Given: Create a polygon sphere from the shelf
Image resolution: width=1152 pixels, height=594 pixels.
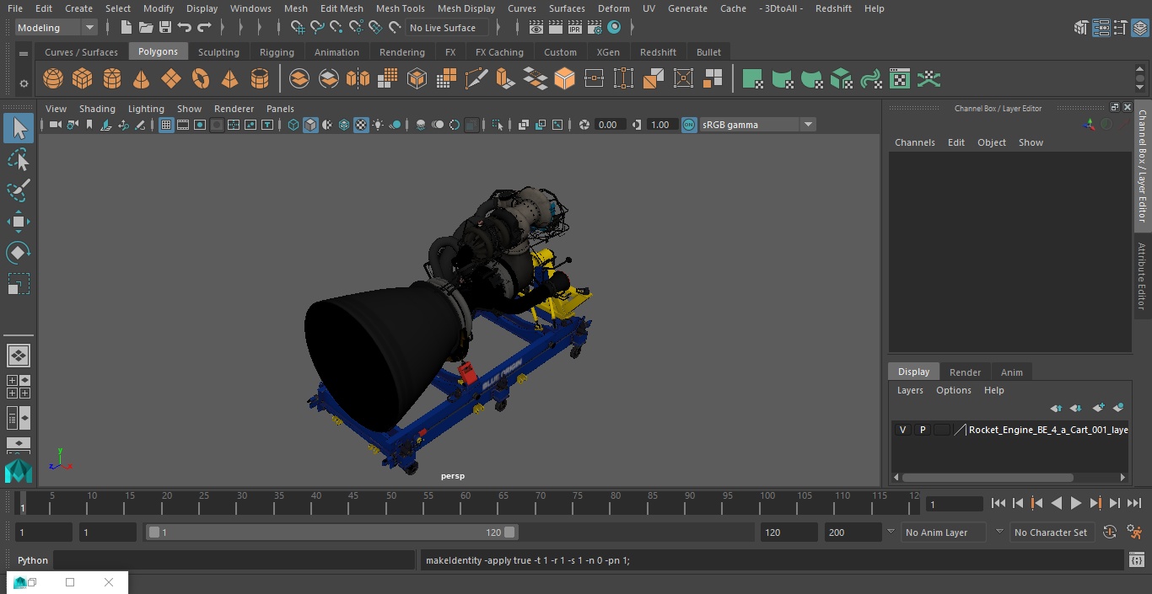Looking at the screenshot, I should coord(53,79).
